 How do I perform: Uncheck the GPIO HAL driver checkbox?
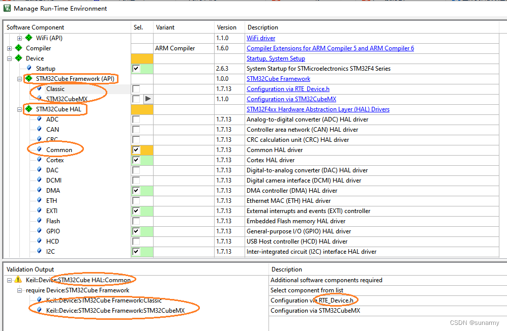click(x=136, y=231)
